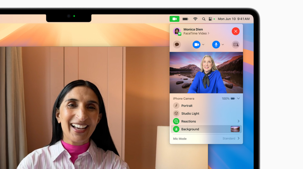Click Monica Dien's avatar
This screenshot has width=303, height=169.
pos(177,31)
